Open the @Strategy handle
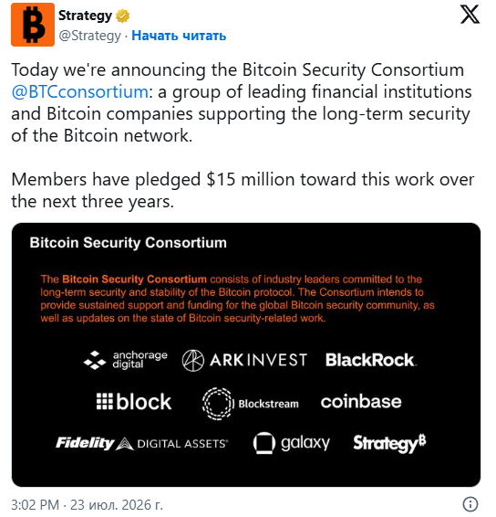 [x=89, y=36]
